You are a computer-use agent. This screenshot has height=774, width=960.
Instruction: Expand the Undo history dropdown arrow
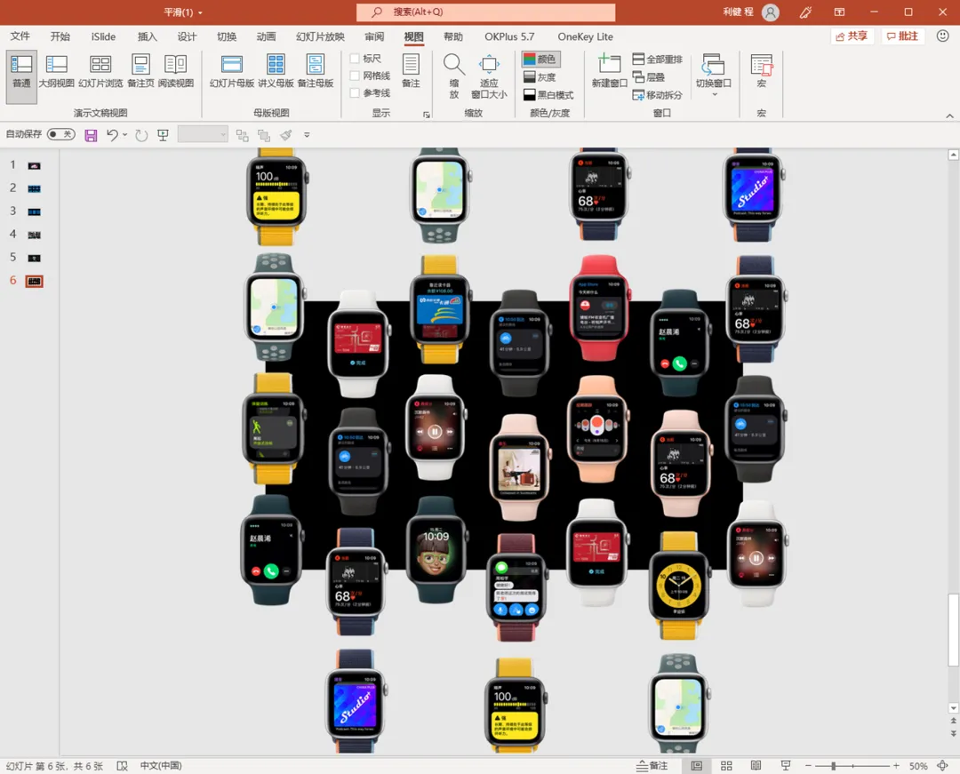pyautogui.click(x=125, y=135)
